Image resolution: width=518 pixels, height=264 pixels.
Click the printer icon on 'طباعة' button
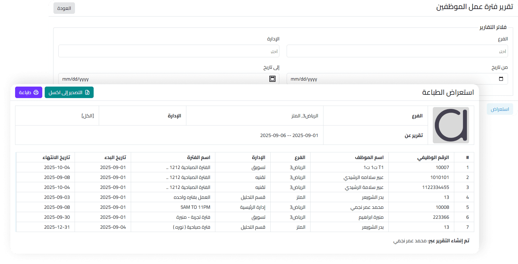36,92
